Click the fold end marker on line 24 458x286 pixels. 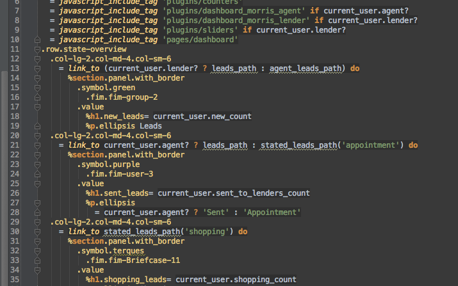[37, 174]
